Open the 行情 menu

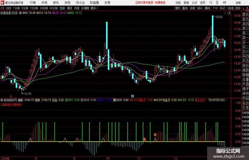click(x=33, y=3)
